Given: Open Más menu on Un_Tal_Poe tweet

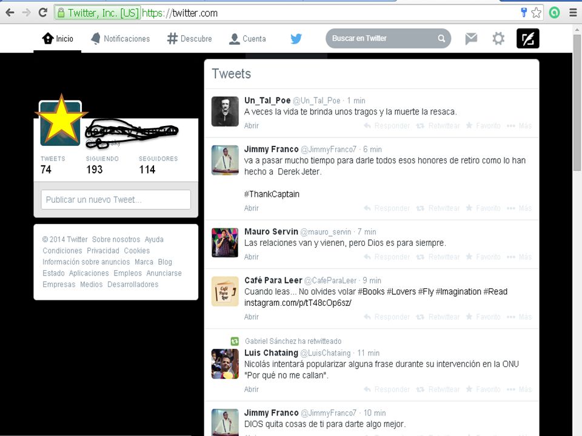Looking at the screenshot, I should [520, 126].
